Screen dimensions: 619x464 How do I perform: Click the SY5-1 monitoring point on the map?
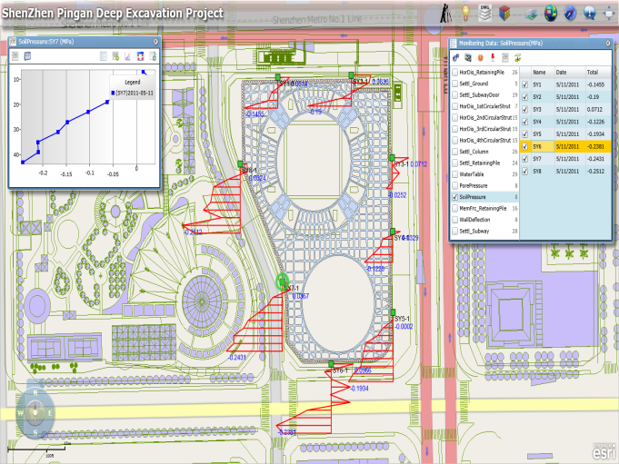(x=393, y=312)
